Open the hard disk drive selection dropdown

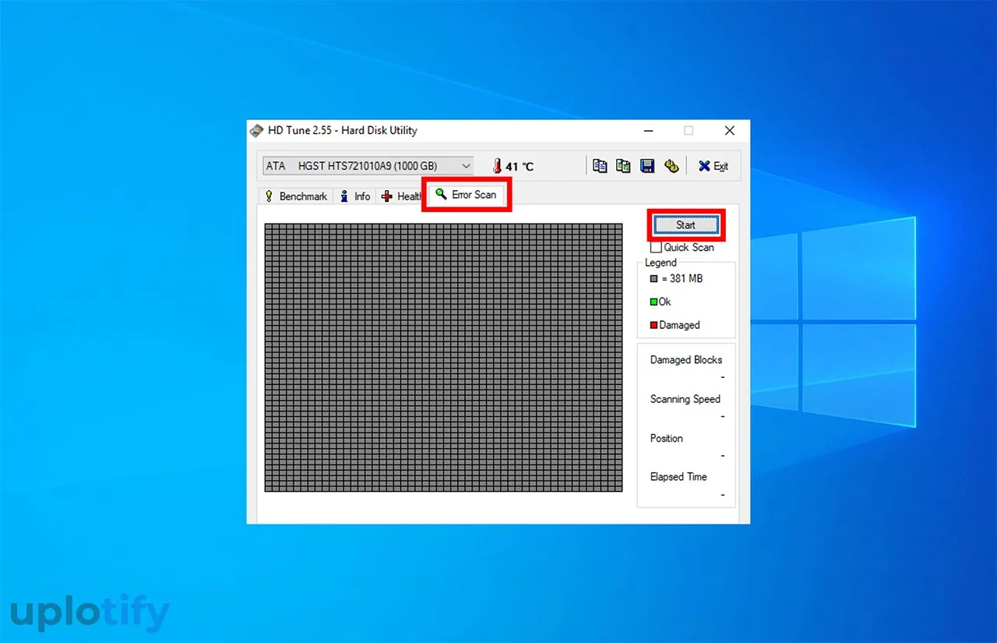pos(368,166)
